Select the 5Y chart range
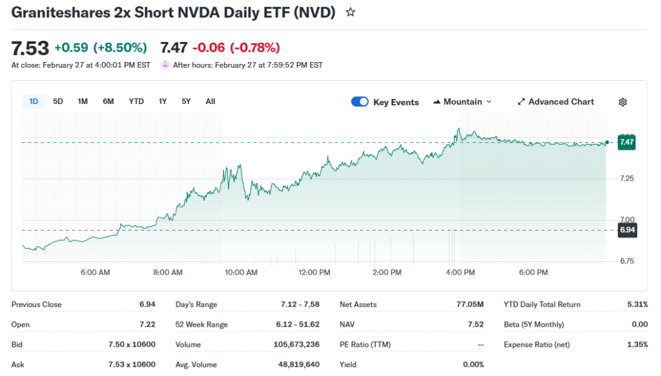Image resolution: width=661 pixels, height=376 pixels. pyautogui.click(x=186, y=101)
